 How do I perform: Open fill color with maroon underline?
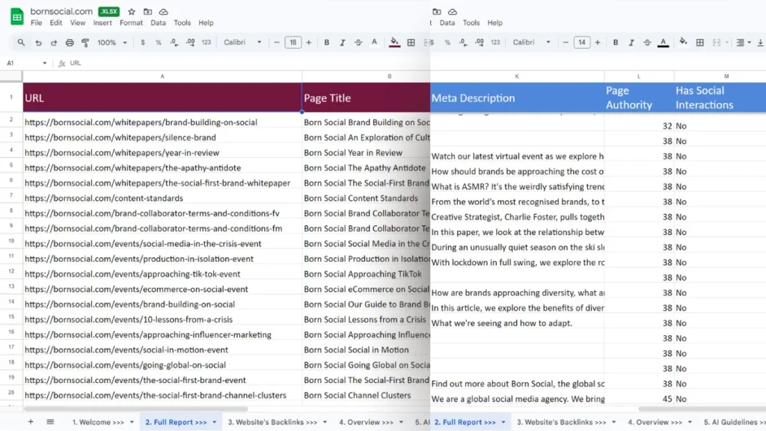click(x=394, y=43)
